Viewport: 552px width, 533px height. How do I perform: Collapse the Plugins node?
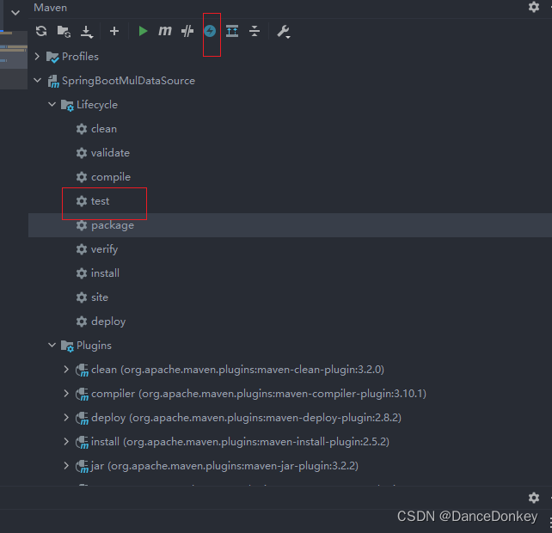52,345
